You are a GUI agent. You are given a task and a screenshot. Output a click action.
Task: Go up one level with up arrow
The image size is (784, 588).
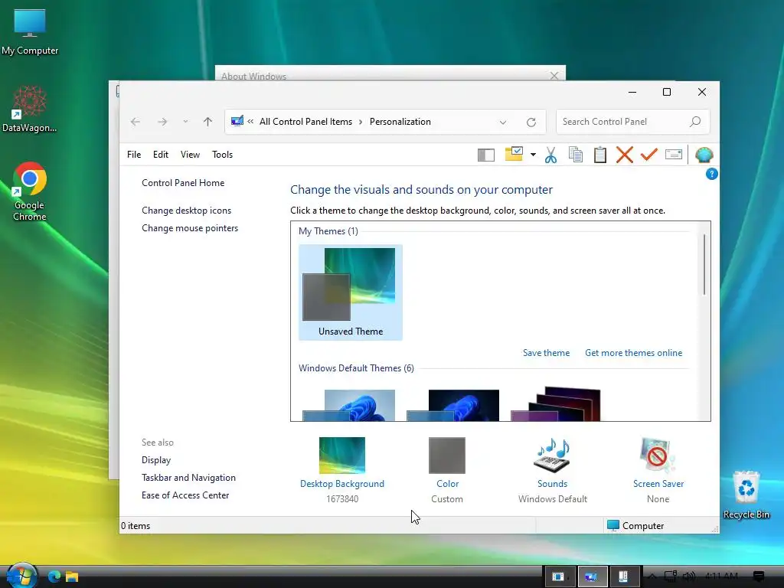[208, 122]
